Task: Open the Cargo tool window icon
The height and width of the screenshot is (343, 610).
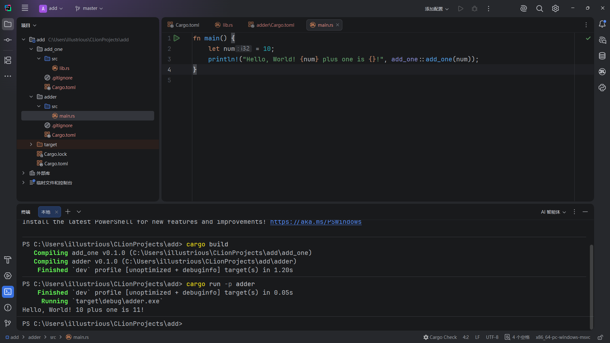Action: pos(602,72)
